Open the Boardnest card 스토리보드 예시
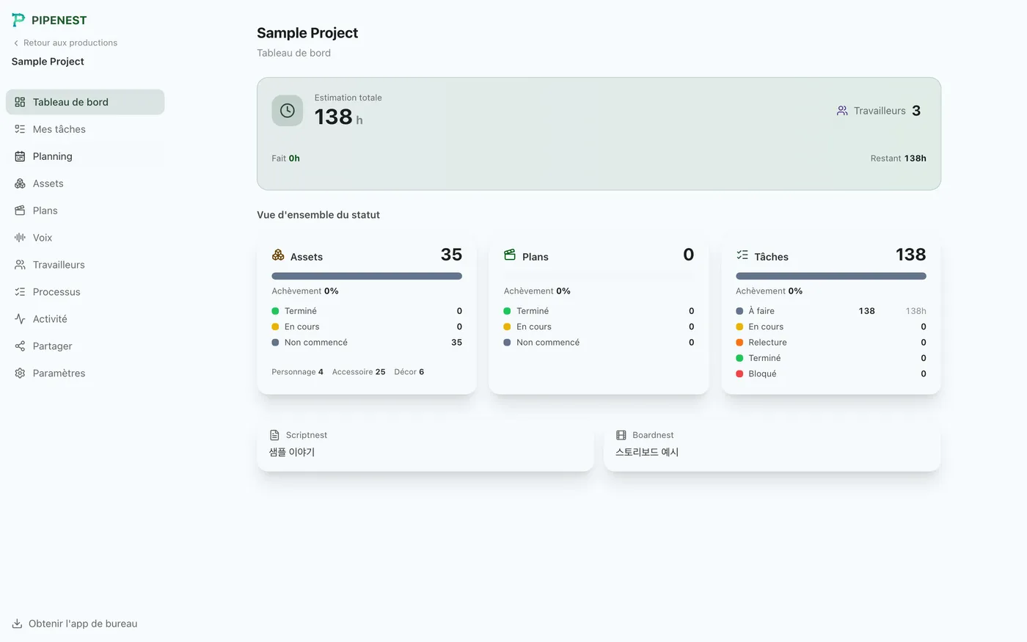 772,445
